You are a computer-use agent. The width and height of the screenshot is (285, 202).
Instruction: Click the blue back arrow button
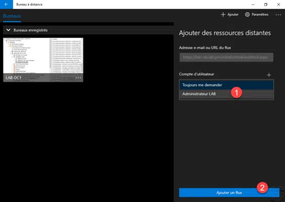7,5
